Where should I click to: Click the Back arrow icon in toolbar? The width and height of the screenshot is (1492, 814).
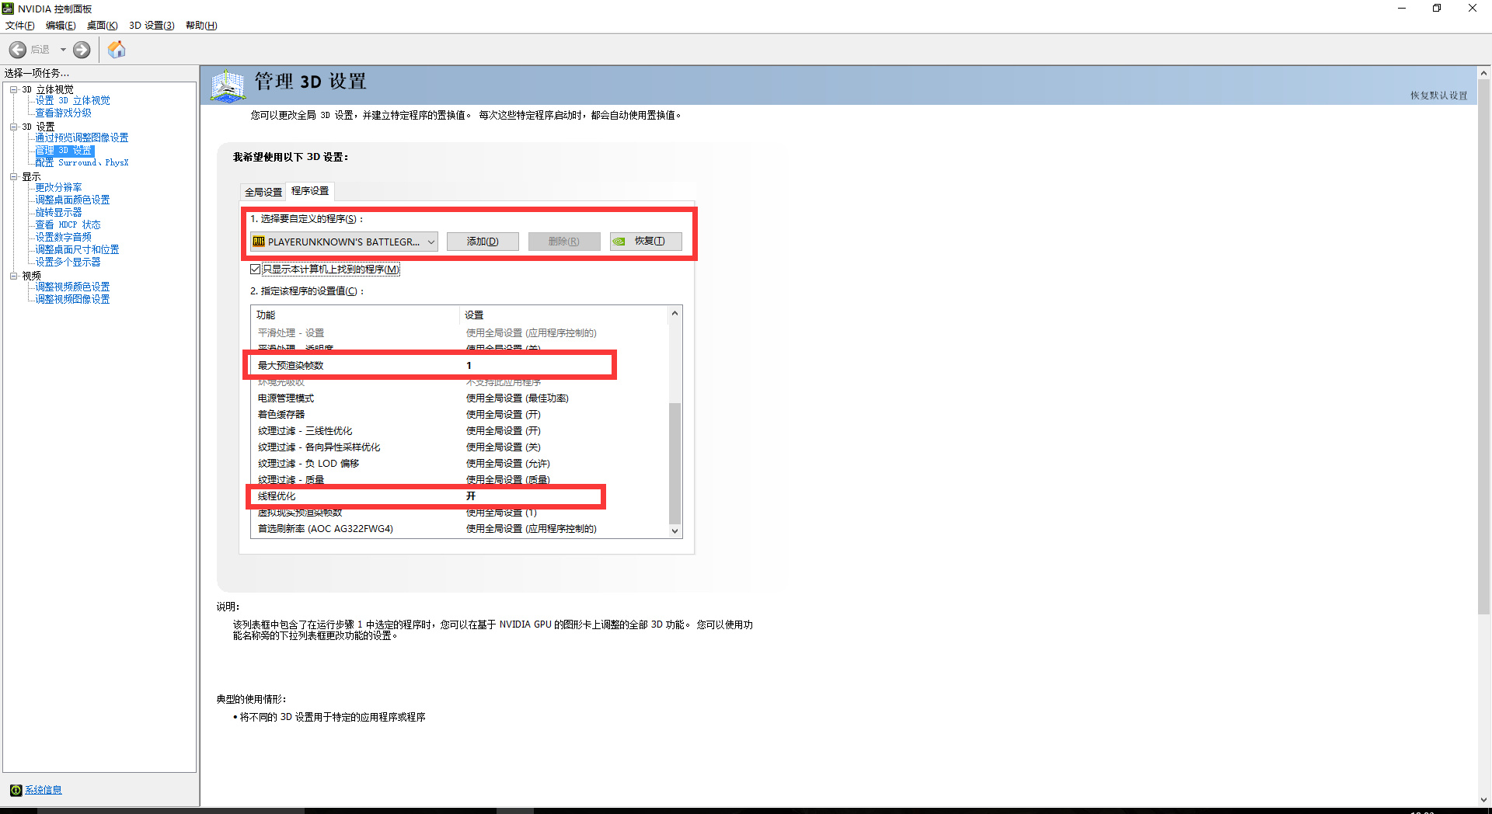[17, 50]
